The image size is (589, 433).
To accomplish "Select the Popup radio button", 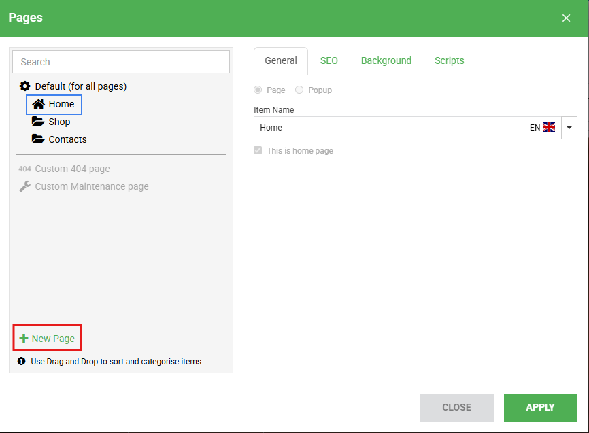I will (299, 90).
